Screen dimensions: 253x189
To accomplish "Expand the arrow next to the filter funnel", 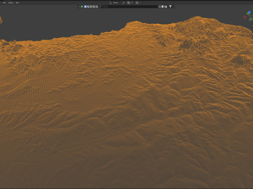I will (x=173, y=7).
